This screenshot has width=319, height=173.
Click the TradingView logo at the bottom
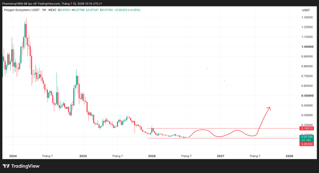[x=21, y=166]
